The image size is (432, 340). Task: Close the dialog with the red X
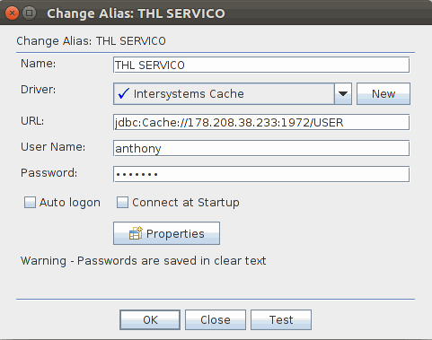pos(12,13)
